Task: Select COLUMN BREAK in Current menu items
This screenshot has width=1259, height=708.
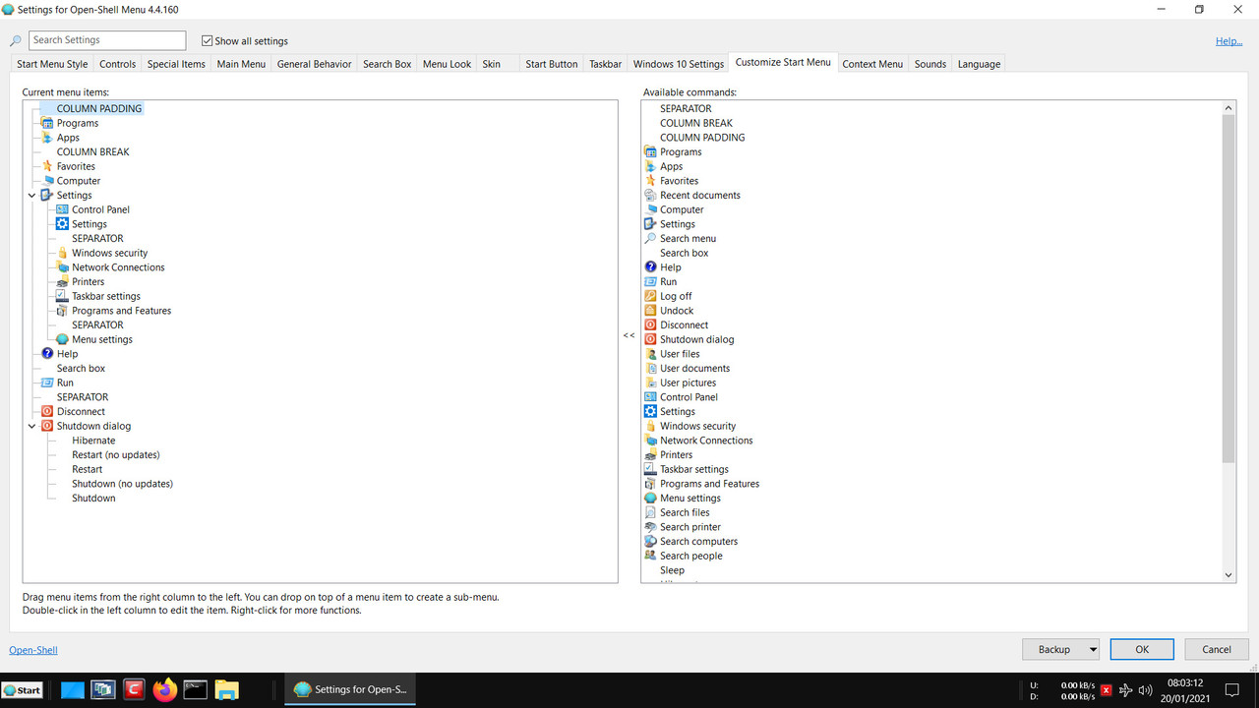Action: tap(93, 152)
